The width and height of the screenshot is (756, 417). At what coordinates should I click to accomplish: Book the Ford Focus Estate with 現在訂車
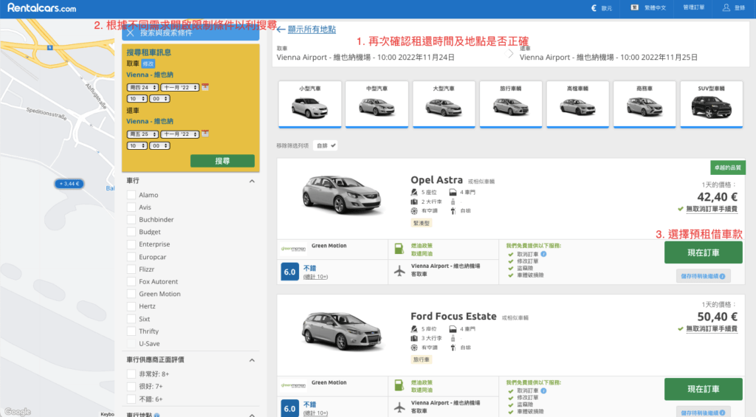pos(703,389)
